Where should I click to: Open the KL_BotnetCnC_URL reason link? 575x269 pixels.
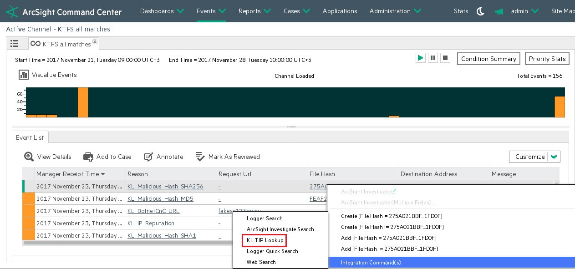(153, 211)
